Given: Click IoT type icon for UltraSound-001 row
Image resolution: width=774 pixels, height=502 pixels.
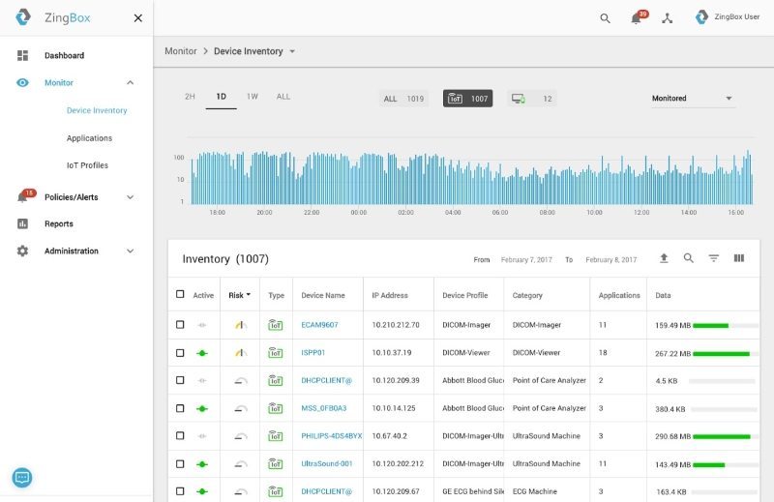Looking at the screenshot, I should coord(276,463).
